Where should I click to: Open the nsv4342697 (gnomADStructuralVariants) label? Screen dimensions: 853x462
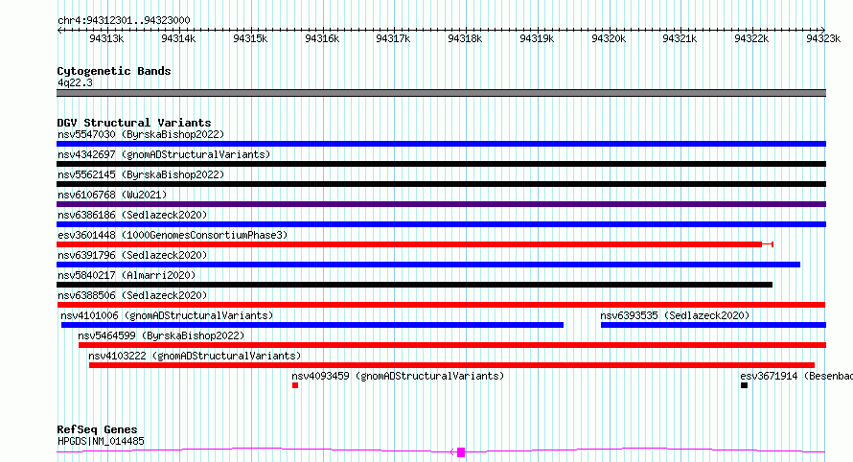pyautogui.click(x=164, y=154)
